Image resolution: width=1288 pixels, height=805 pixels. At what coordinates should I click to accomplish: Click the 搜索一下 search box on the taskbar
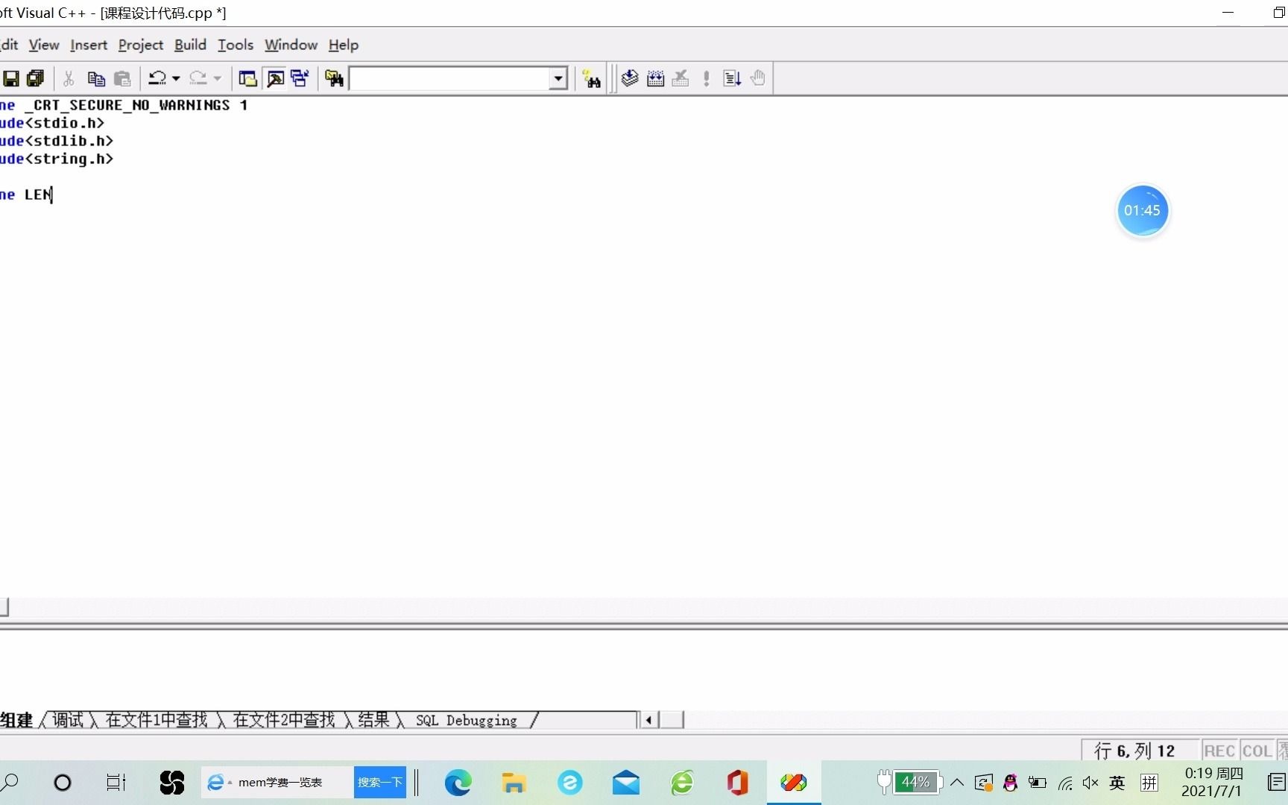click(x=379, y=783)
